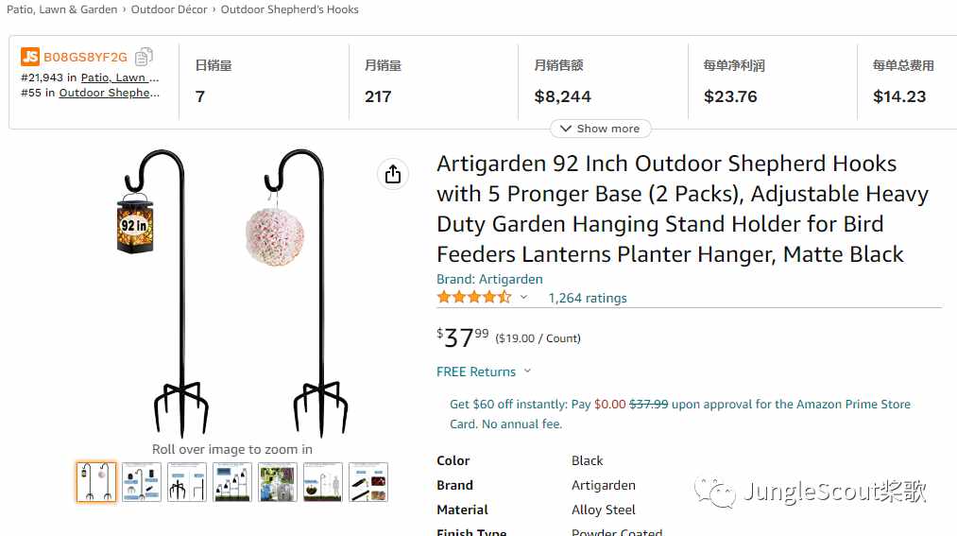Click the star rating icons

click(x=474, y=298)
